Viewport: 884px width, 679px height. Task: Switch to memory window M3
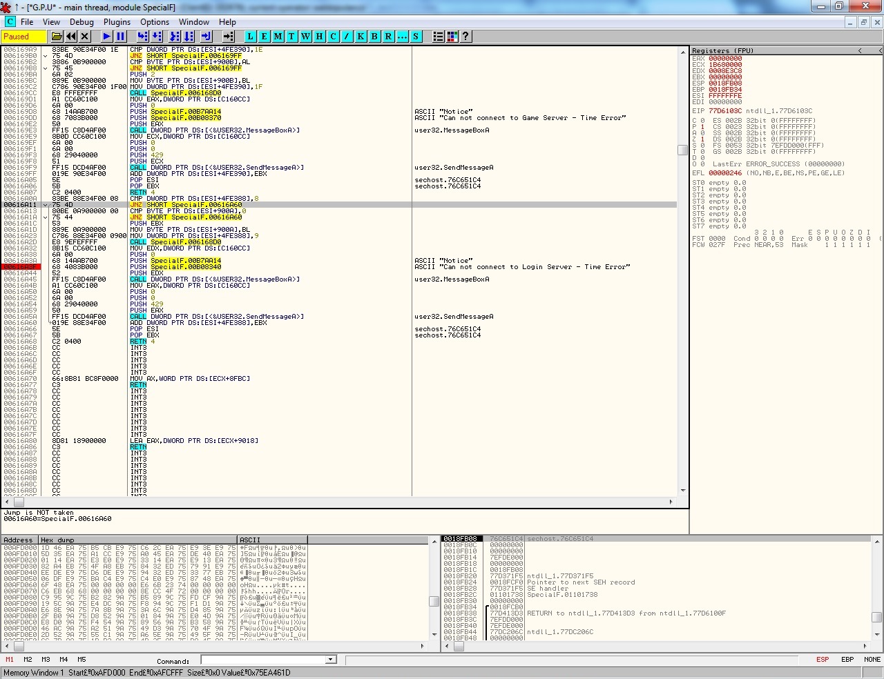(46, 660)
